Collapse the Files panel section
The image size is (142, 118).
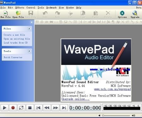(29, 29)
